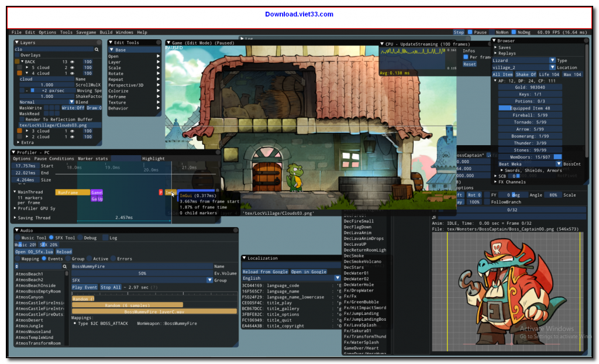Click sort arrows icon in Audio list
The width and height of the screenshot is (599, 364).
click(x=17, y=266)
